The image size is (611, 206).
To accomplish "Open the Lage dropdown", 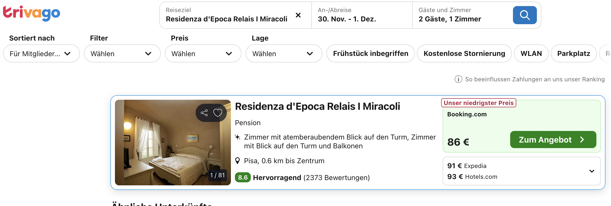I will 284,53.
